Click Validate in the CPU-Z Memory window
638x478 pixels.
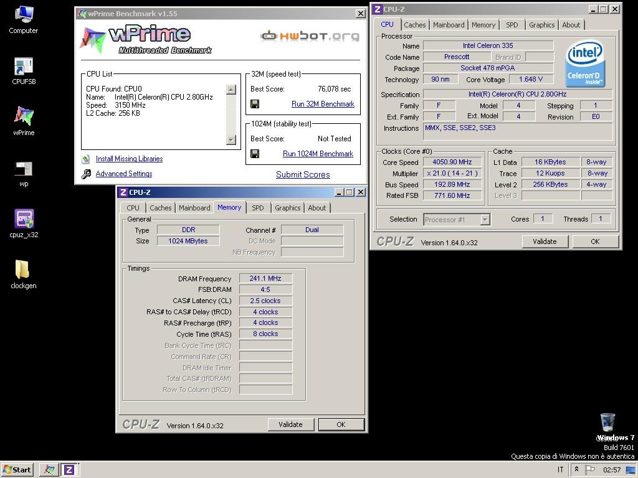point(290,424)
